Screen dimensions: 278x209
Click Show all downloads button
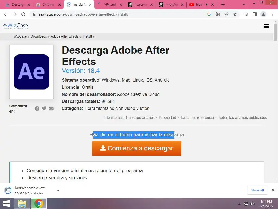coord(257,190)
